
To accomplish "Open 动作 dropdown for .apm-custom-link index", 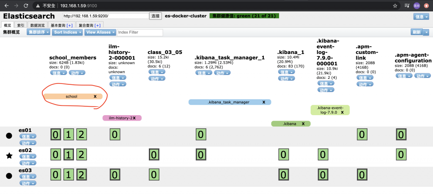I will (365, 84).
